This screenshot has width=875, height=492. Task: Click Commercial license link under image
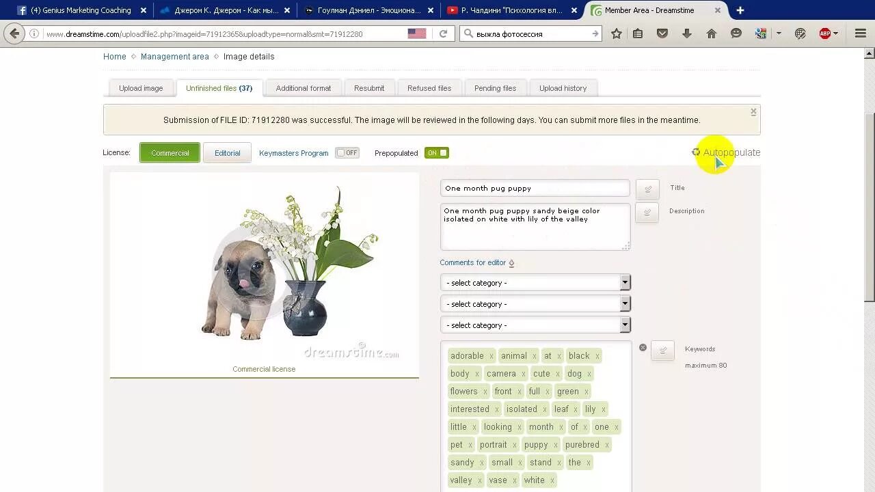264,369
